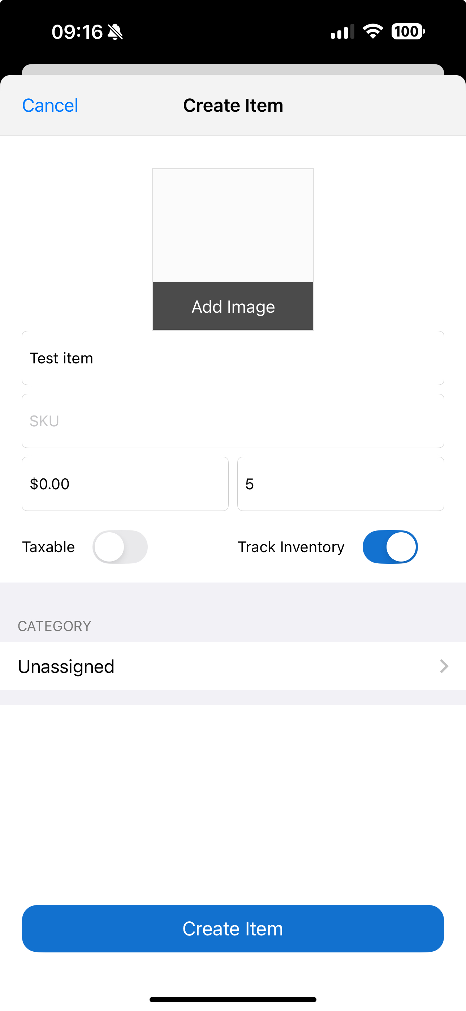466x1011 pixels.
Task: Tap the blank image placeholder
Action: click(233, 225)
